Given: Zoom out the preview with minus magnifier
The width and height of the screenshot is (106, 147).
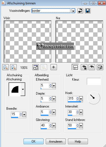Looking at the screenshot, I should pyautogui.click(x=5, y=67).
